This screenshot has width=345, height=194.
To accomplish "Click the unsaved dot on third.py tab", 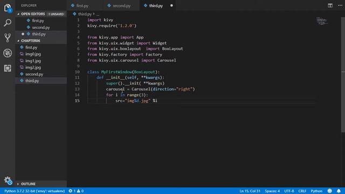I will tap(171, 5).
